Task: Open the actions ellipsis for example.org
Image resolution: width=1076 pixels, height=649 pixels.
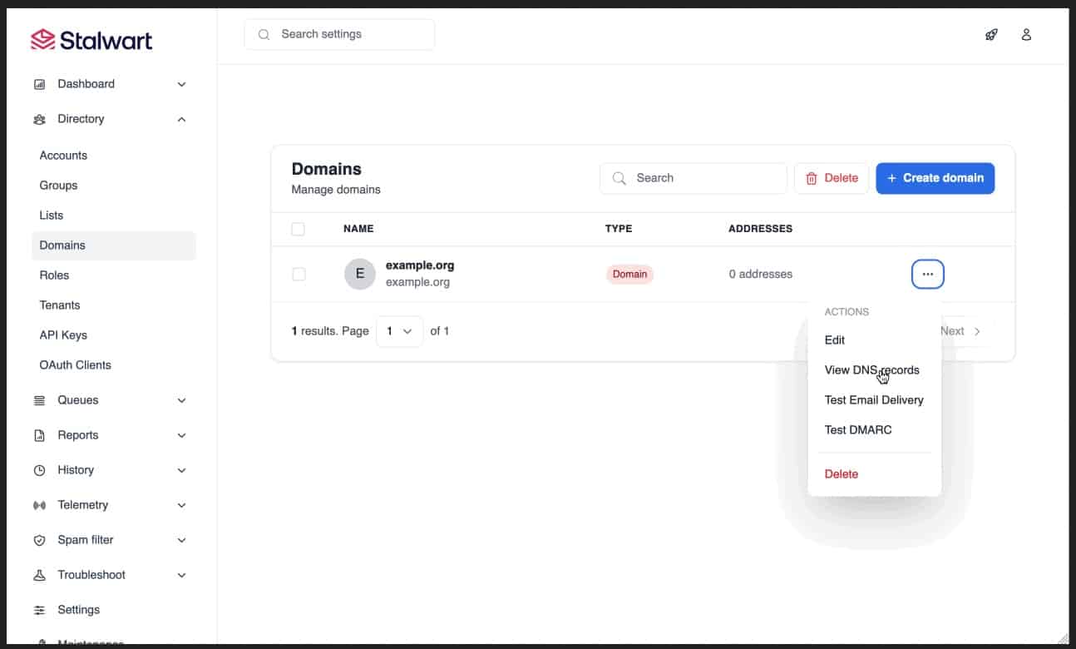Action: coord(927,273)
